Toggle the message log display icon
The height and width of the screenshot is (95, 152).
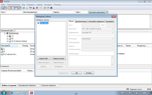tap(9, 8)
